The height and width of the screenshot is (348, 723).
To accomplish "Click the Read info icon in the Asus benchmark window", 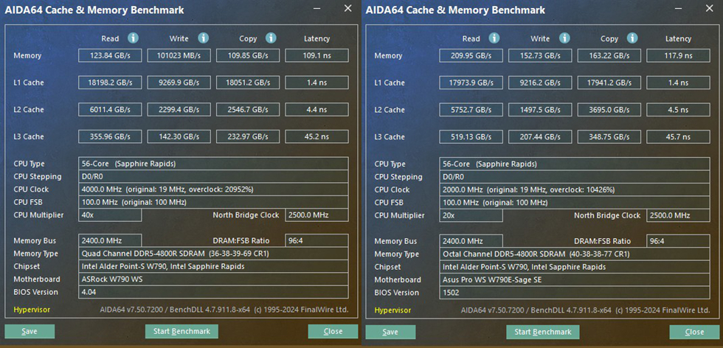I will coord(494,38).
